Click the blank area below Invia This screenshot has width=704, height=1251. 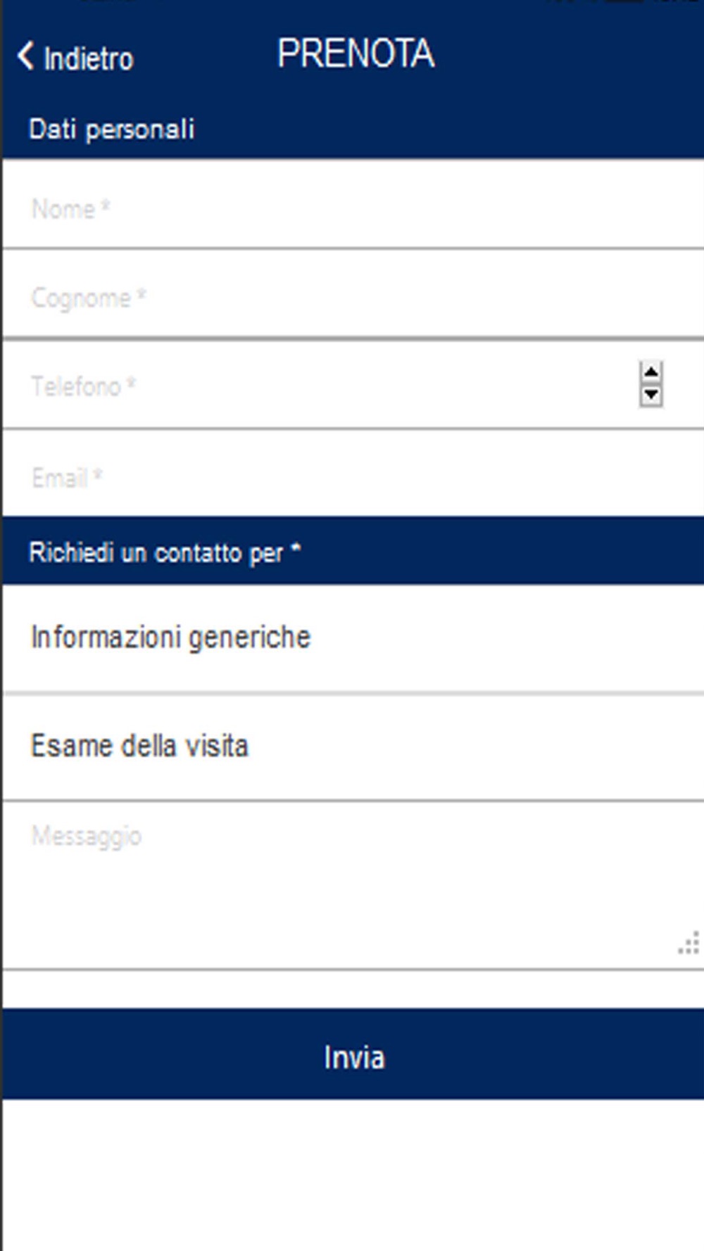click(x=352, y=1175)
